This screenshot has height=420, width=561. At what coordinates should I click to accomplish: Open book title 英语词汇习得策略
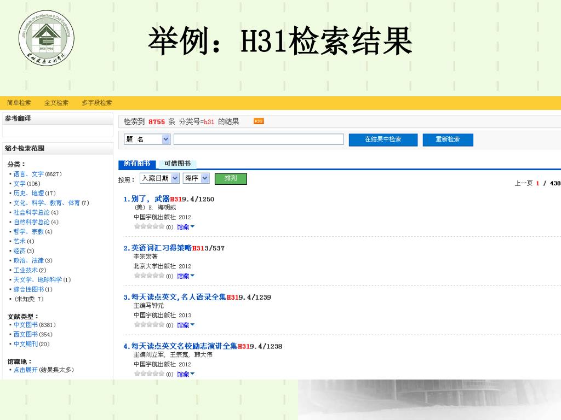(162, 248)
